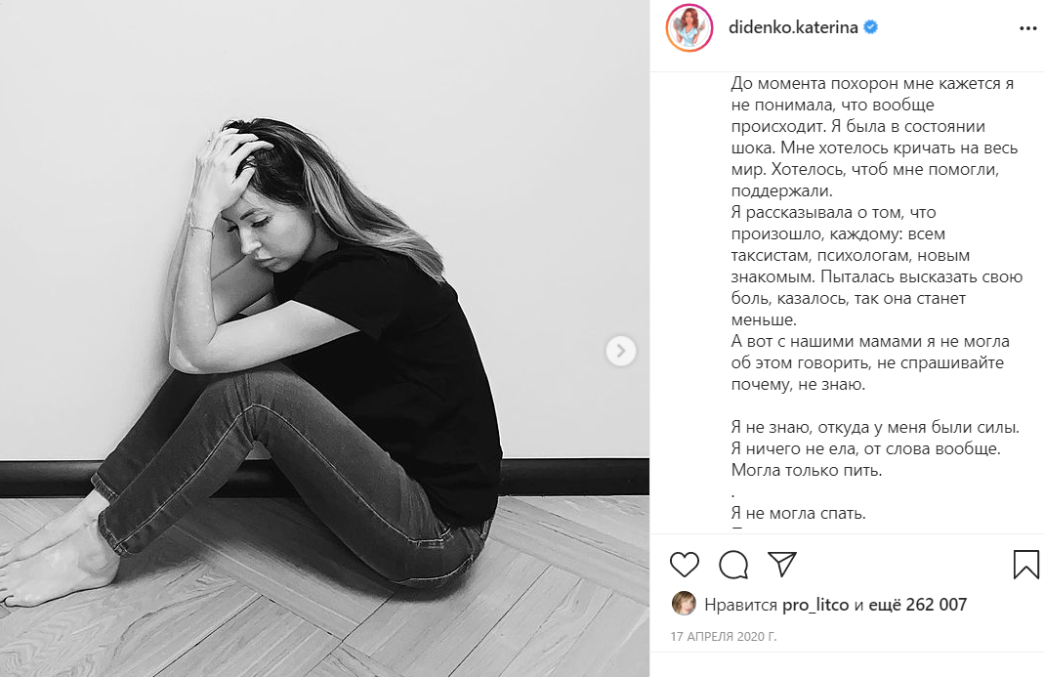Open pro_litco liker avatar
The width and height of the screenshot is (1044, 677).
click(684, 603)
